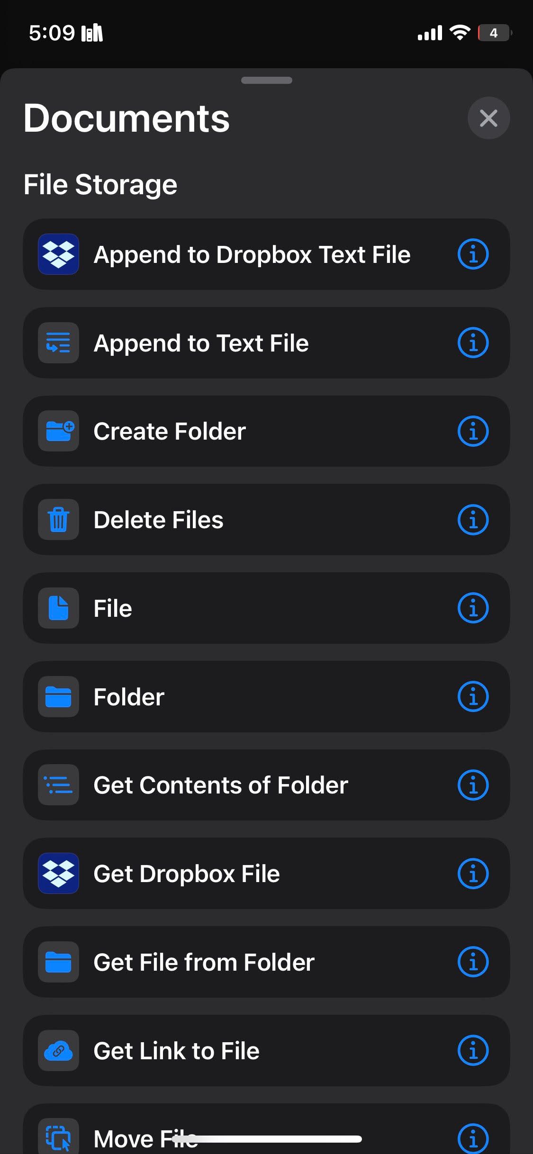This screenshot has height=1154, width=533.
Task: Tap the File document icon
Action: (58, 608)
